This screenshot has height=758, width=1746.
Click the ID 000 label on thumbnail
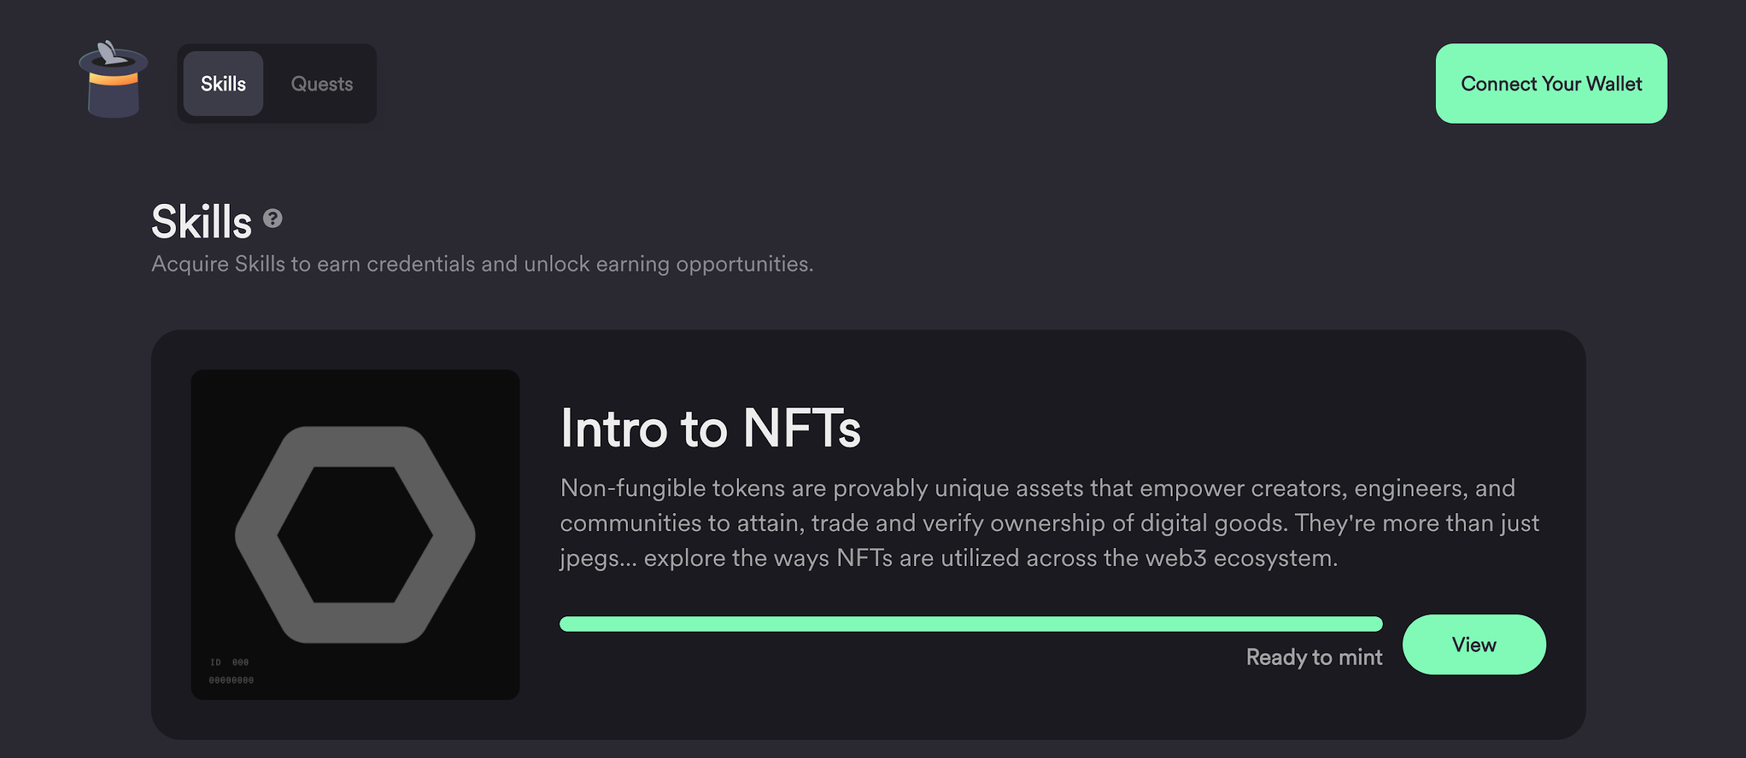[x=230, y=662]
